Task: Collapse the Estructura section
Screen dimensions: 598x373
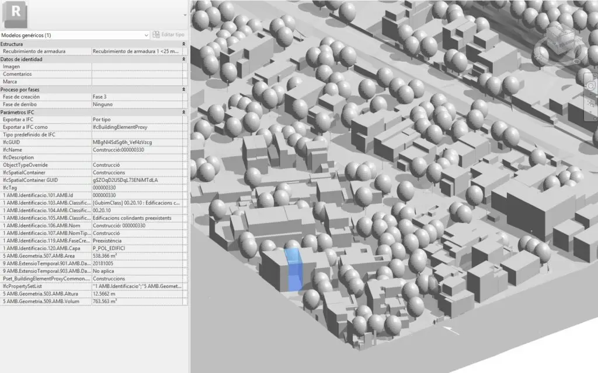Action: click(184, 44)
